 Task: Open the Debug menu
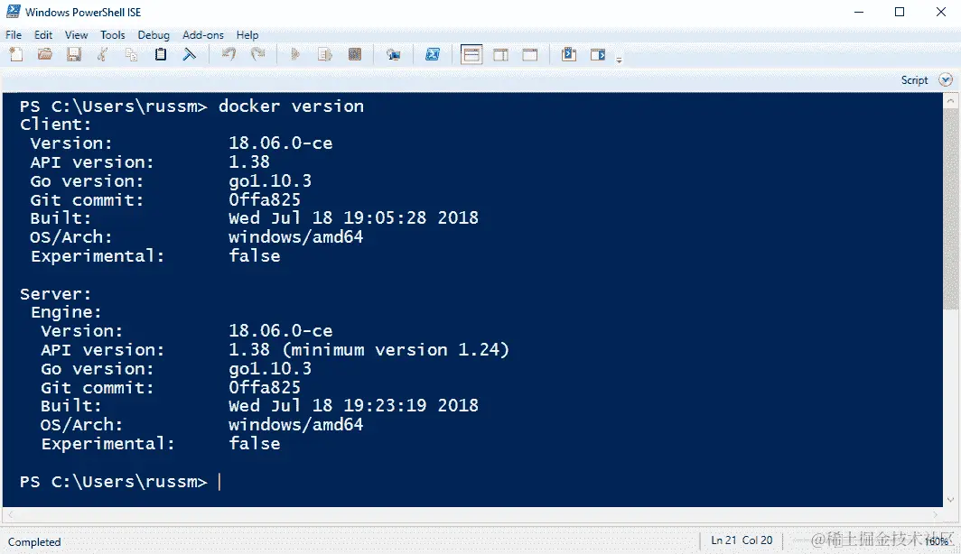point(154,35)
